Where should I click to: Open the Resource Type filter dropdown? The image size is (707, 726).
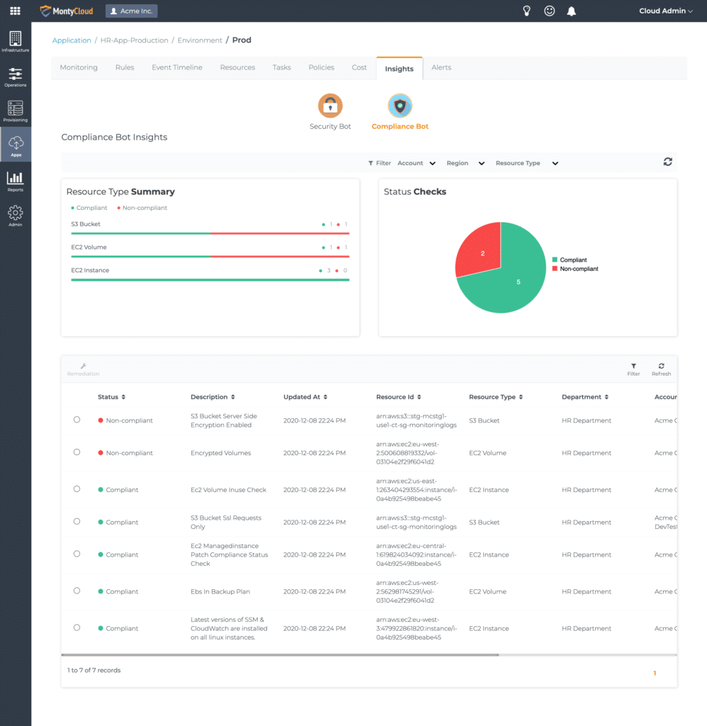(x=527, y=163)
